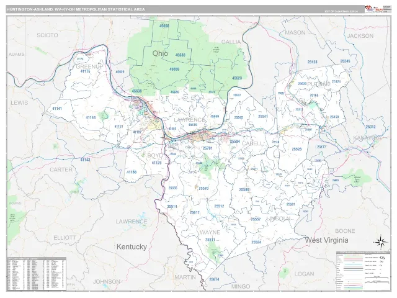Select the MASON county label

click(x=295, y=32)
